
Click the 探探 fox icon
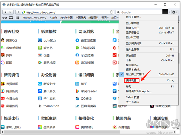pos(2,55)
